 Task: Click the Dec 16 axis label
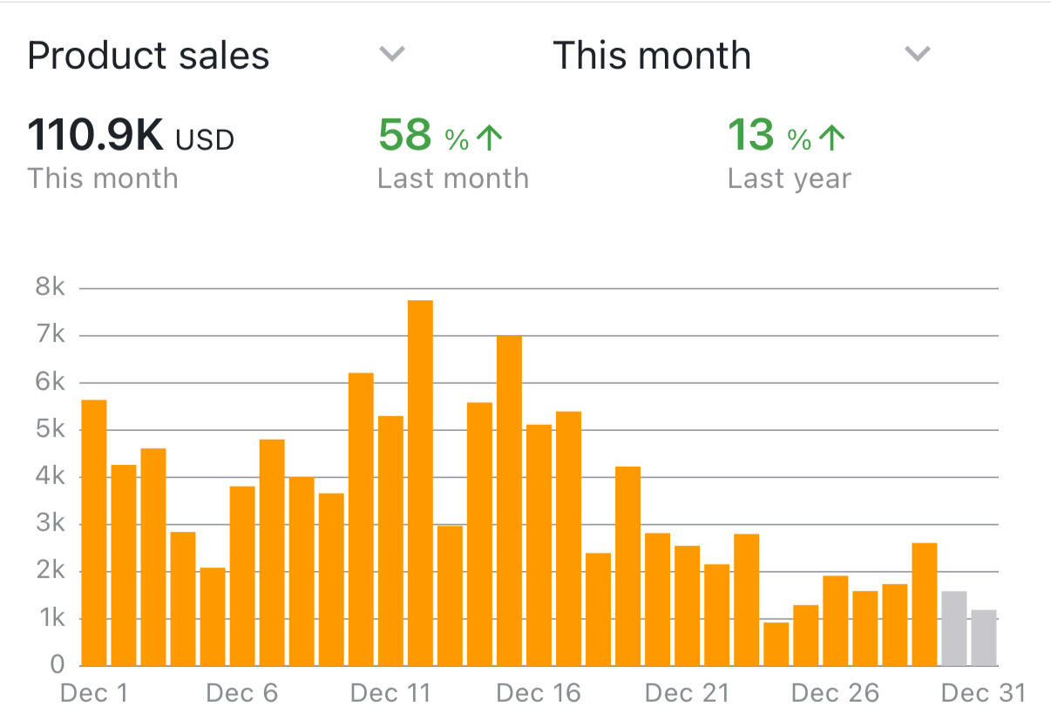[x=538, y=693]
